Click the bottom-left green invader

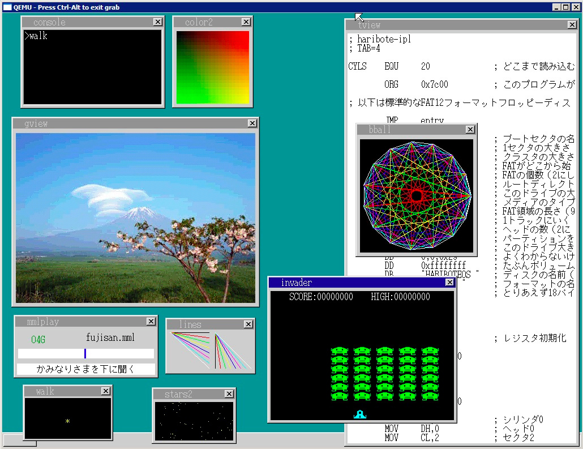pos(340,396)
